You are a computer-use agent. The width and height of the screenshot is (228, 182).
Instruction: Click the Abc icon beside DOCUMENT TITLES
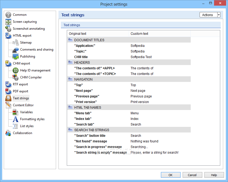tap(70, 39)
